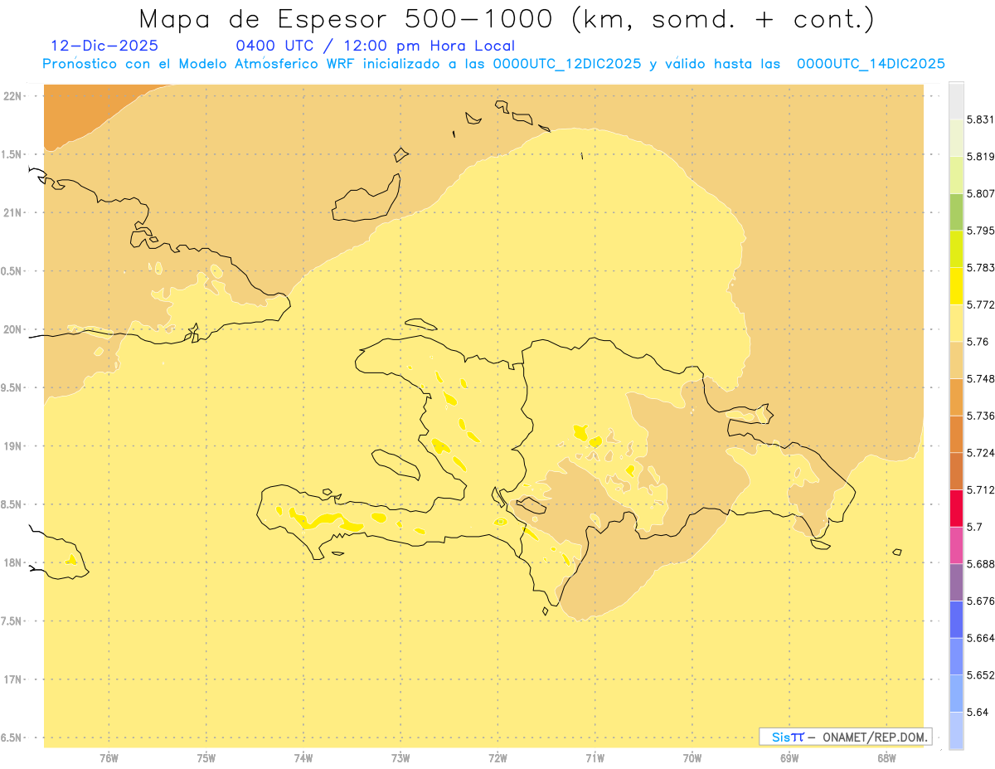Pick the gray swatch at the top of the color bar
Viewport: 995px width, 769px height.
click(956, 100)
